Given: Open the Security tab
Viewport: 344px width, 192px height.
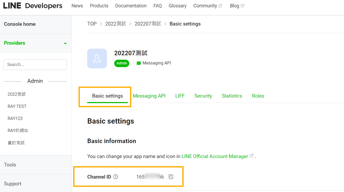Looking at the screenshot, I should [x=203, y=96].
